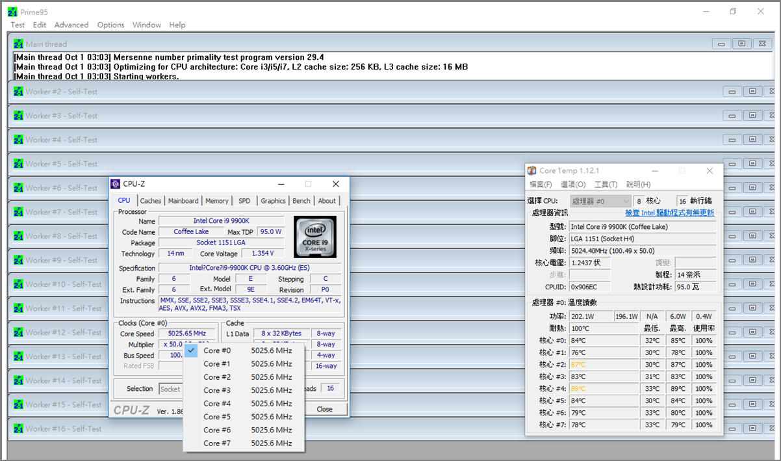Click the Worker #4 Self-Test window icon
This screenshot has width=781, height=461.
point(18,140)
